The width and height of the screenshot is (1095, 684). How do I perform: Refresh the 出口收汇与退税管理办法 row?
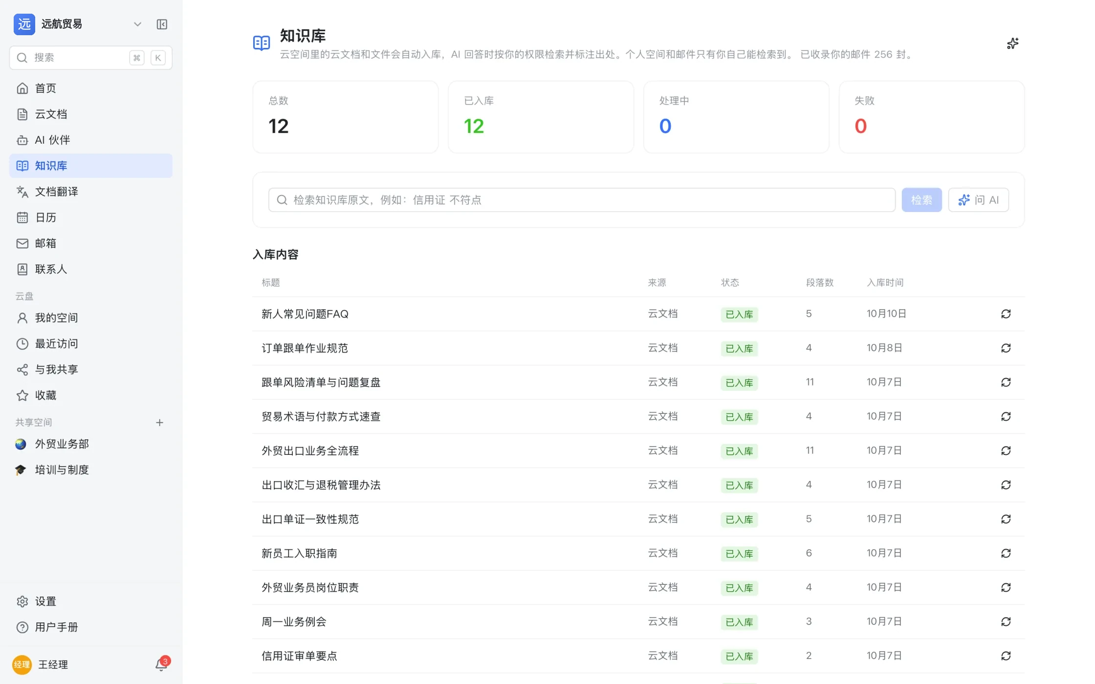tap(1006, 485)
